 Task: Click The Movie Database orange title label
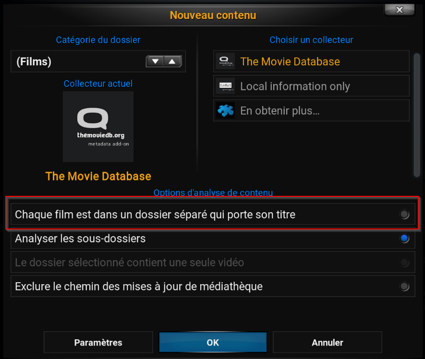pos(98,176)
